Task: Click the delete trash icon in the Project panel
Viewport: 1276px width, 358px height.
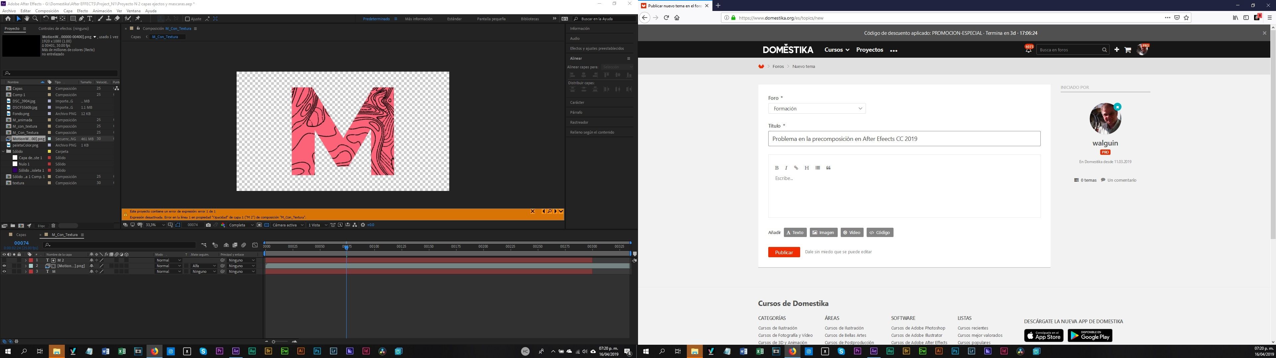Action: [x=53, y=226]
